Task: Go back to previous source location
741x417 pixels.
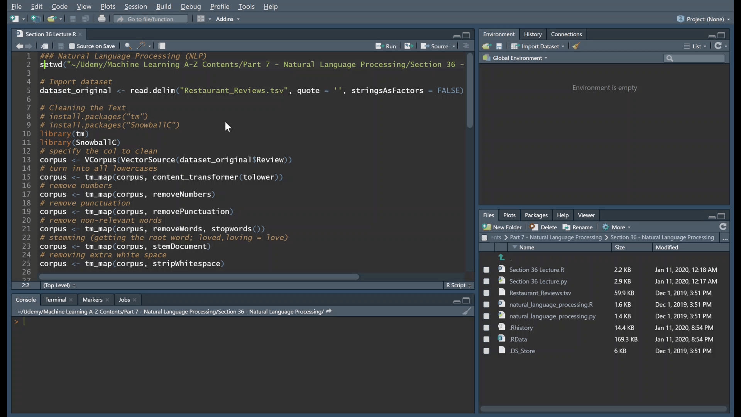Action: pyautogui.click(x=19, y=46)
